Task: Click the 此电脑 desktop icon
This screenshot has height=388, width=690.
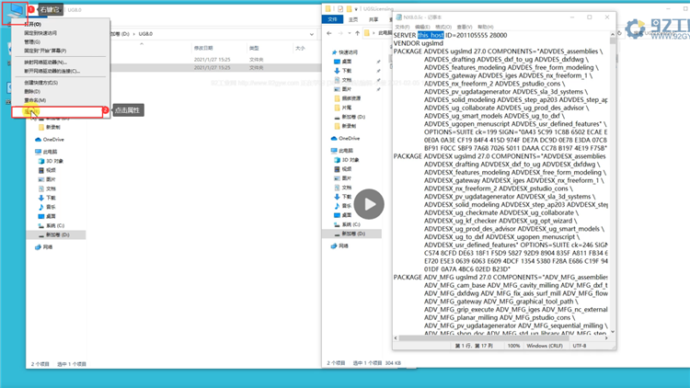Action: pyautogui.click(x=15, y=12)
